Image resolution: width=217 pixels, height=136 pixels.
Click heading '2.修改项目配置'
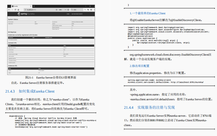(x=140, y=66)
